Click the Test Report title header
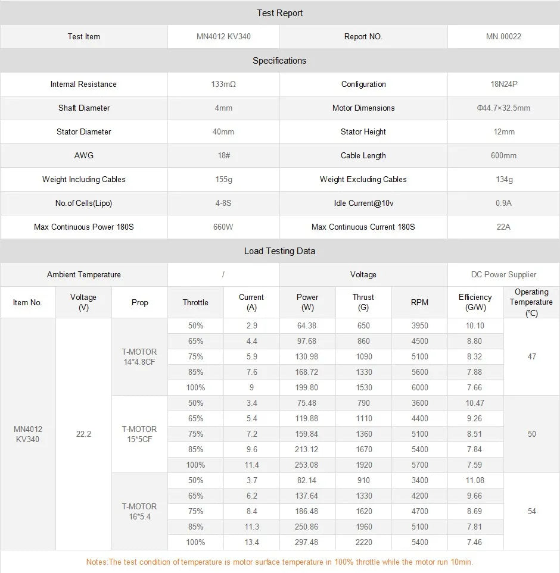Screen dimensions: 560x573 tap(279, 12)
